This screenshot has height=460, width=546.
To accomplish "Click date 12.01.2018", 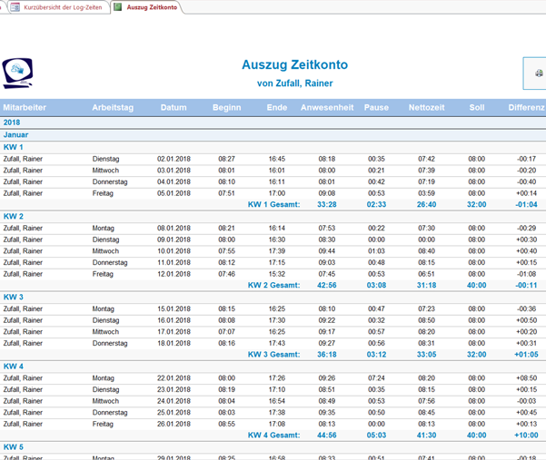I will pos(174,274).
